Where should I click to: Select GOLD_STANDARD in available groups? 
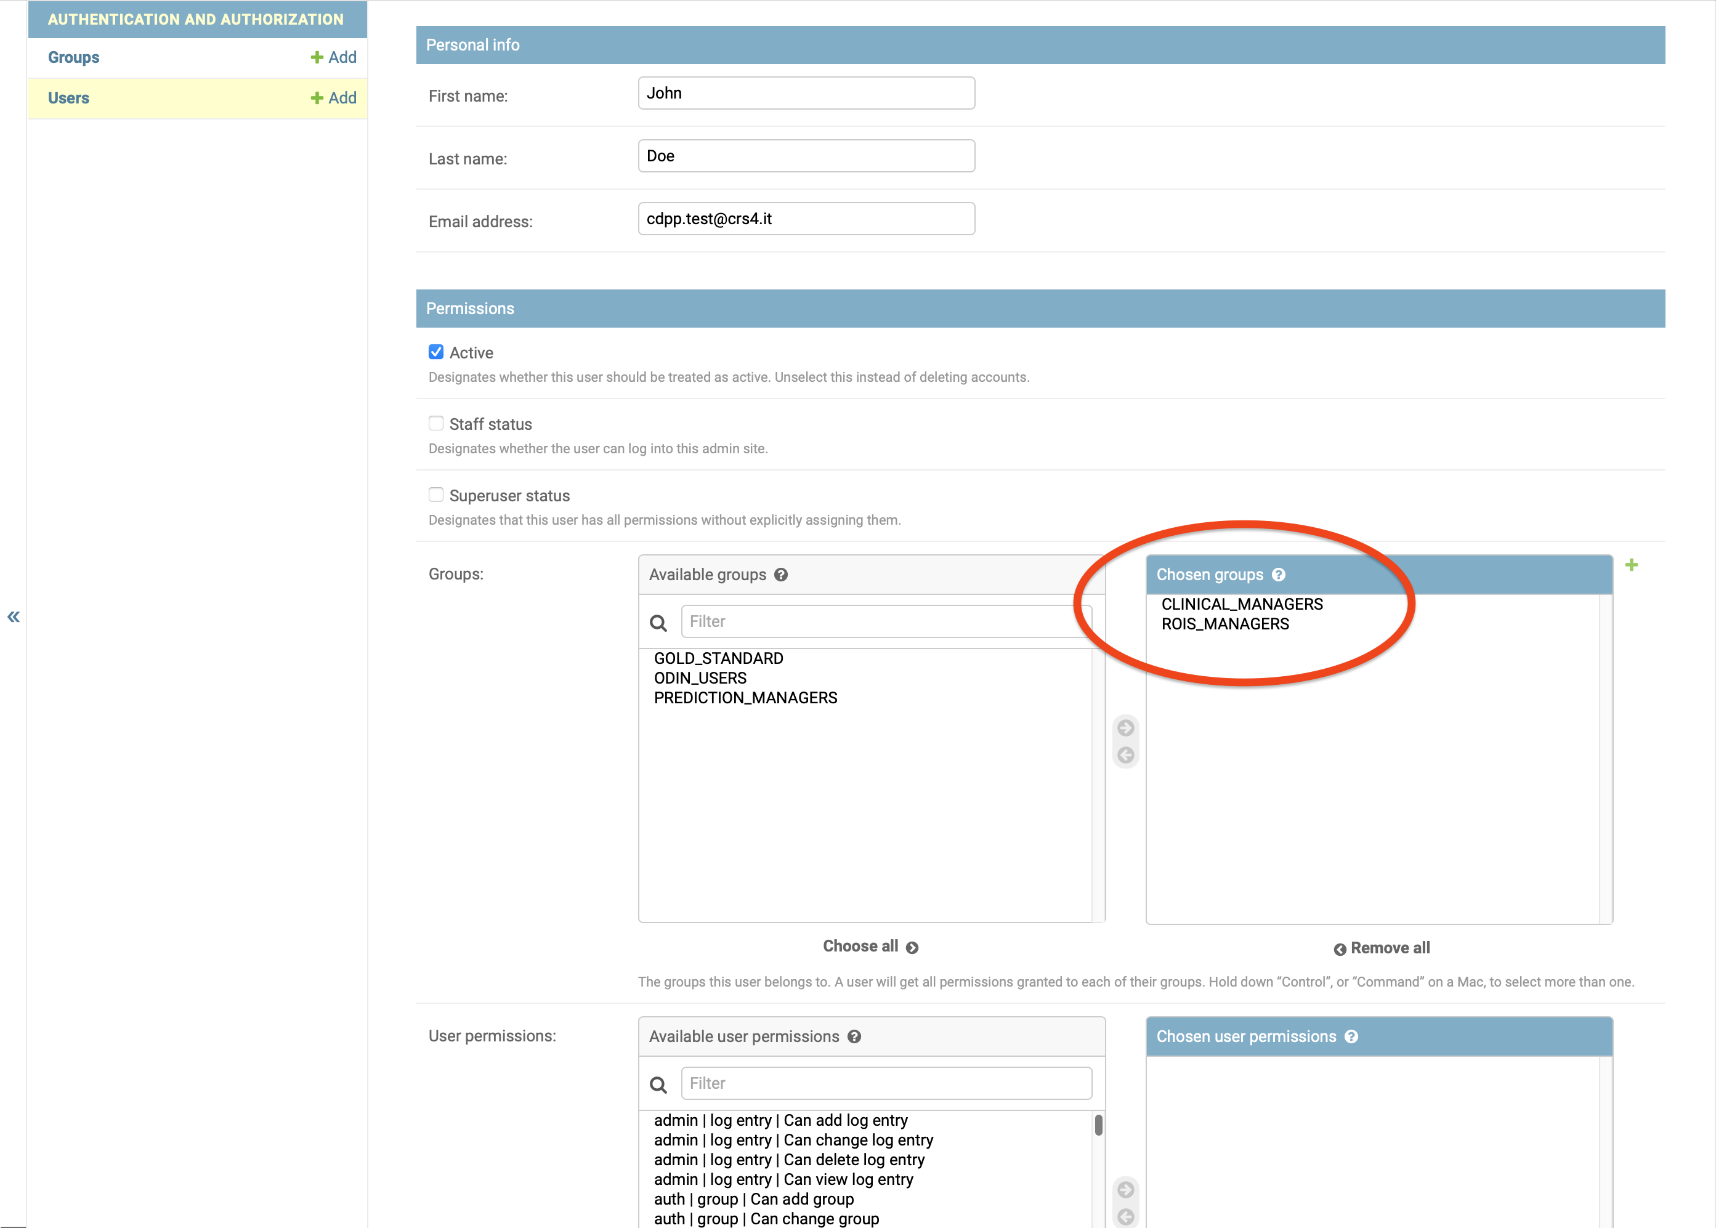click(718, 658)
